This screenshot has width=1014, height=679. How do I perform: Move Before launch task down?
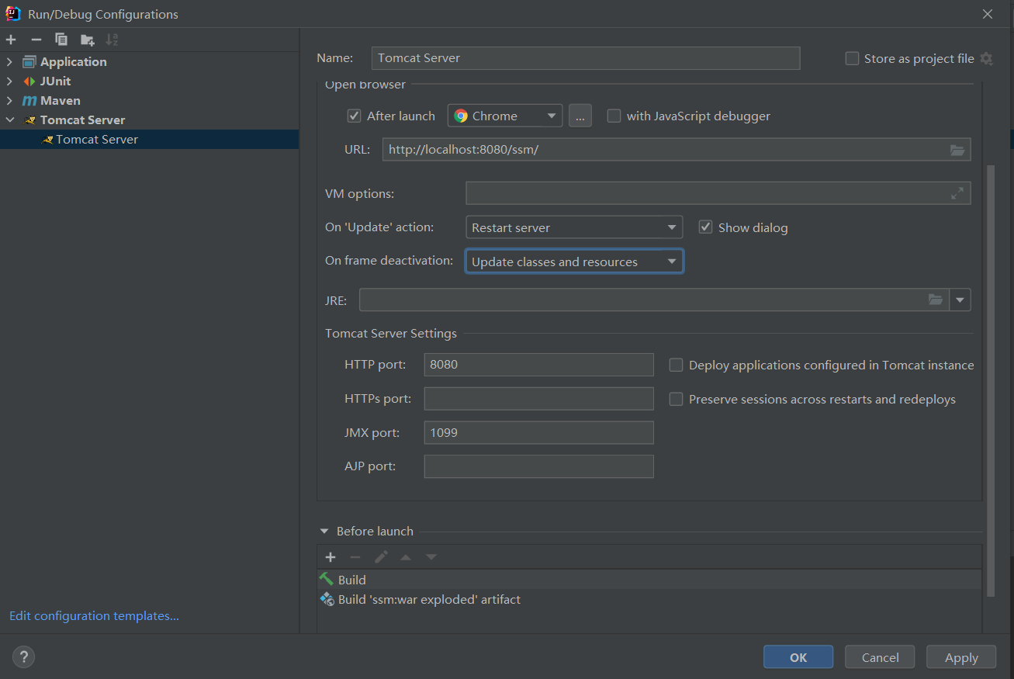[431, 557]
